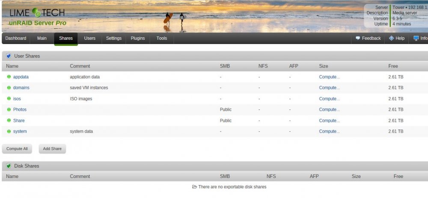428x198 pixels.
Task: Click 'There are no exportable disk shares'
Action: click(x=232, y=187)
